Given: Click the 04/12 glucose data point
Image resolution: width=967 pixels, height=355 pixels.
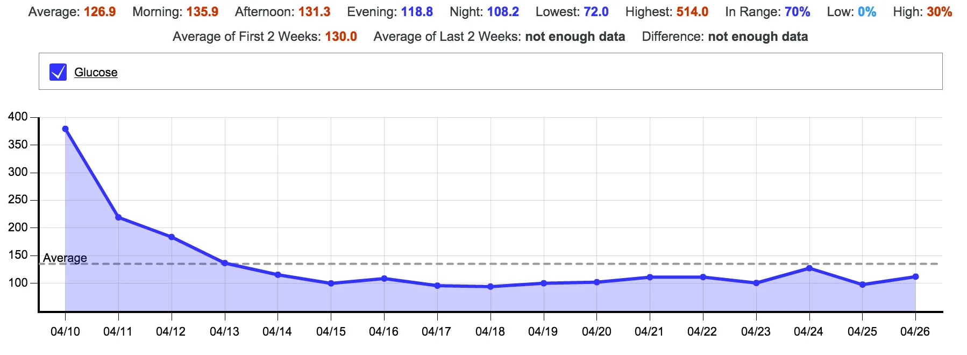Looking at the screenshot, I should [x=172, y=237].
